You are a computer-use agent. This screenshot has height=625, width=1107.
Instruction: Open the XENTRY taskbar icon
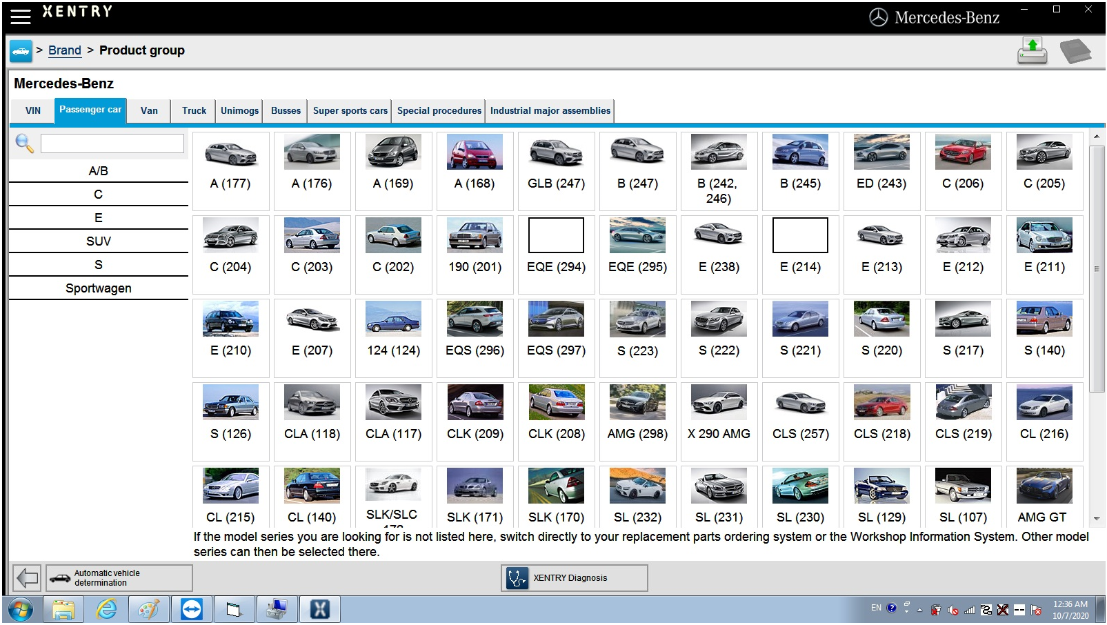point(319,610)
